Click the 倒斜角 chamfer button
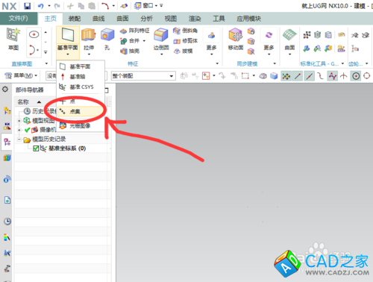373x282 pixels. click(185, 31)
